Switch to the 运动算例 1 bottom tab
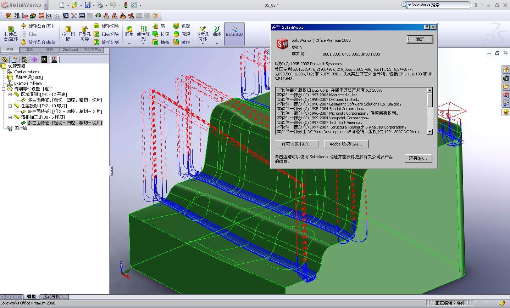 pyautogui.click(x=53, y=297)
